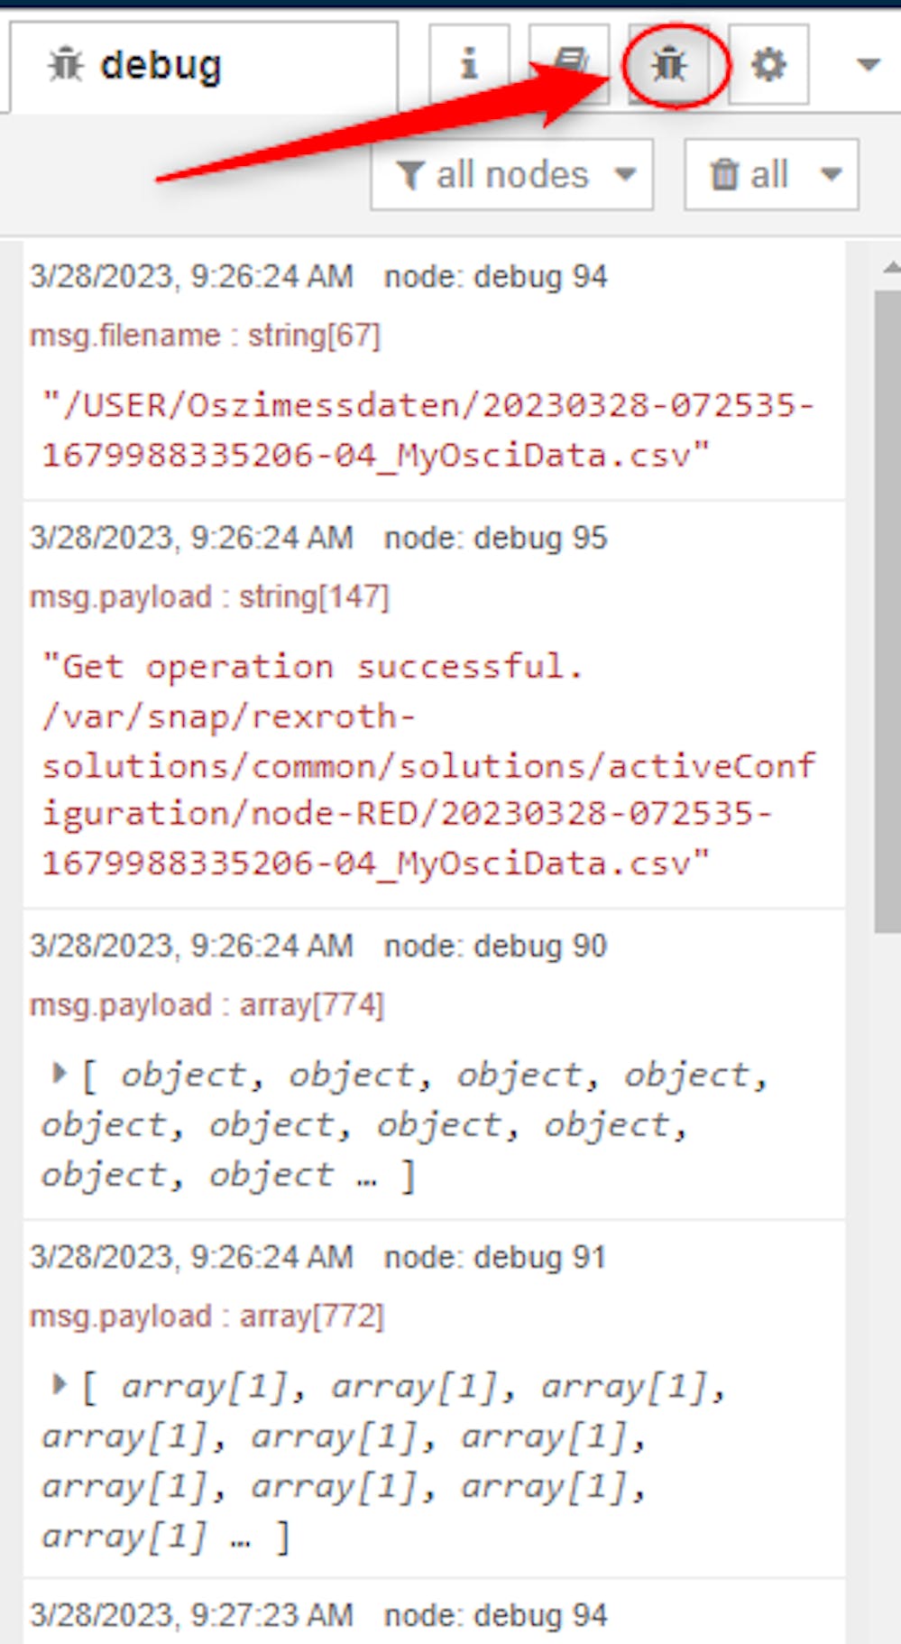The width and height of the screenshot is (901, 1644).
Task: Expand the array[774] payload of debug 90
Action: click(60, 1073)
